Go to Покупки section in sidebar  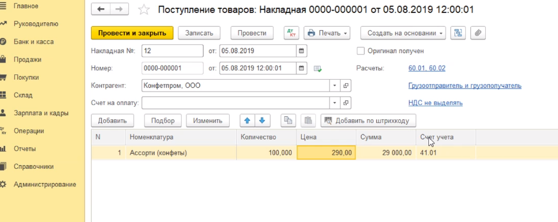pyautogui.click(x=26, y=77)
